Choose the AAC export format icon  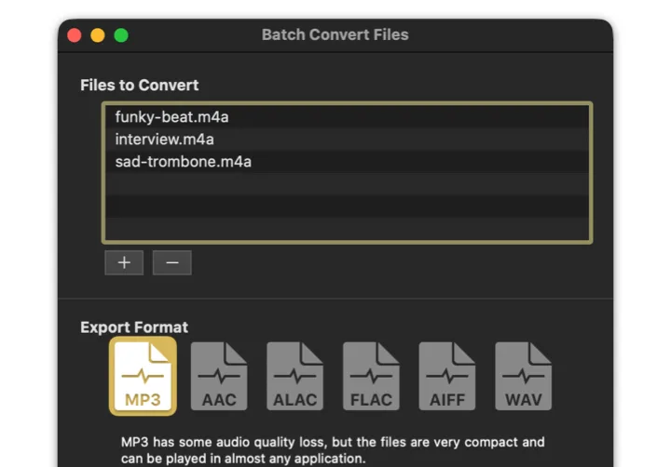tap(219, 376)
